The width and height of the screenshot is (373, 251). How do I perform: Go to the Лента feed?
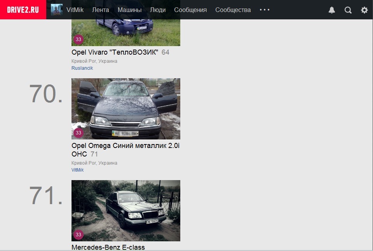click(101, 10)
